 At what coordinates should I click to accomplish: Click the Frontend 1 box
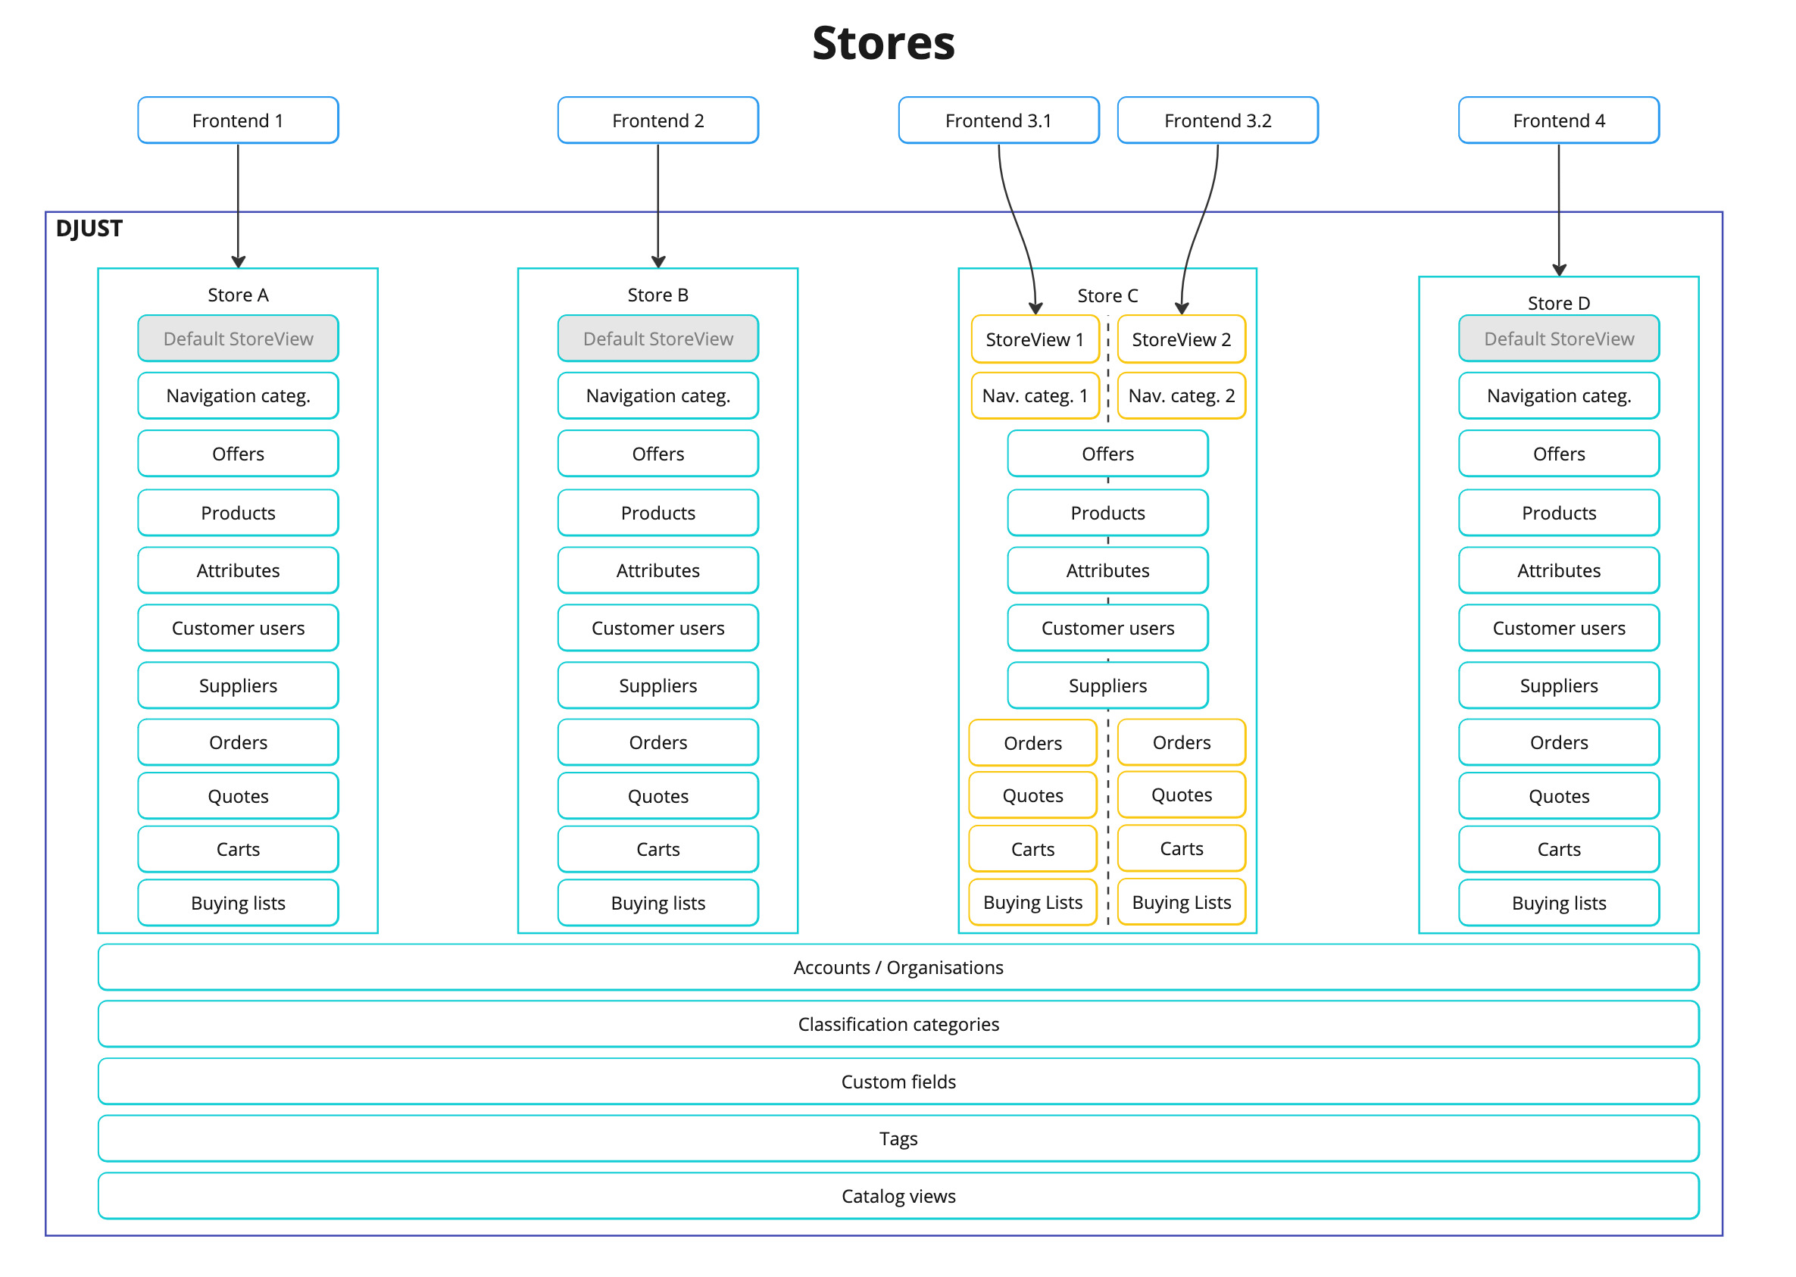tap(236, 120)
